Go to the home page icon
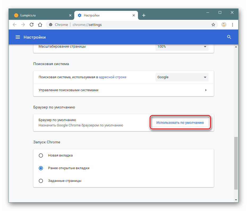 pyautogui.click(x=40, y=25)
